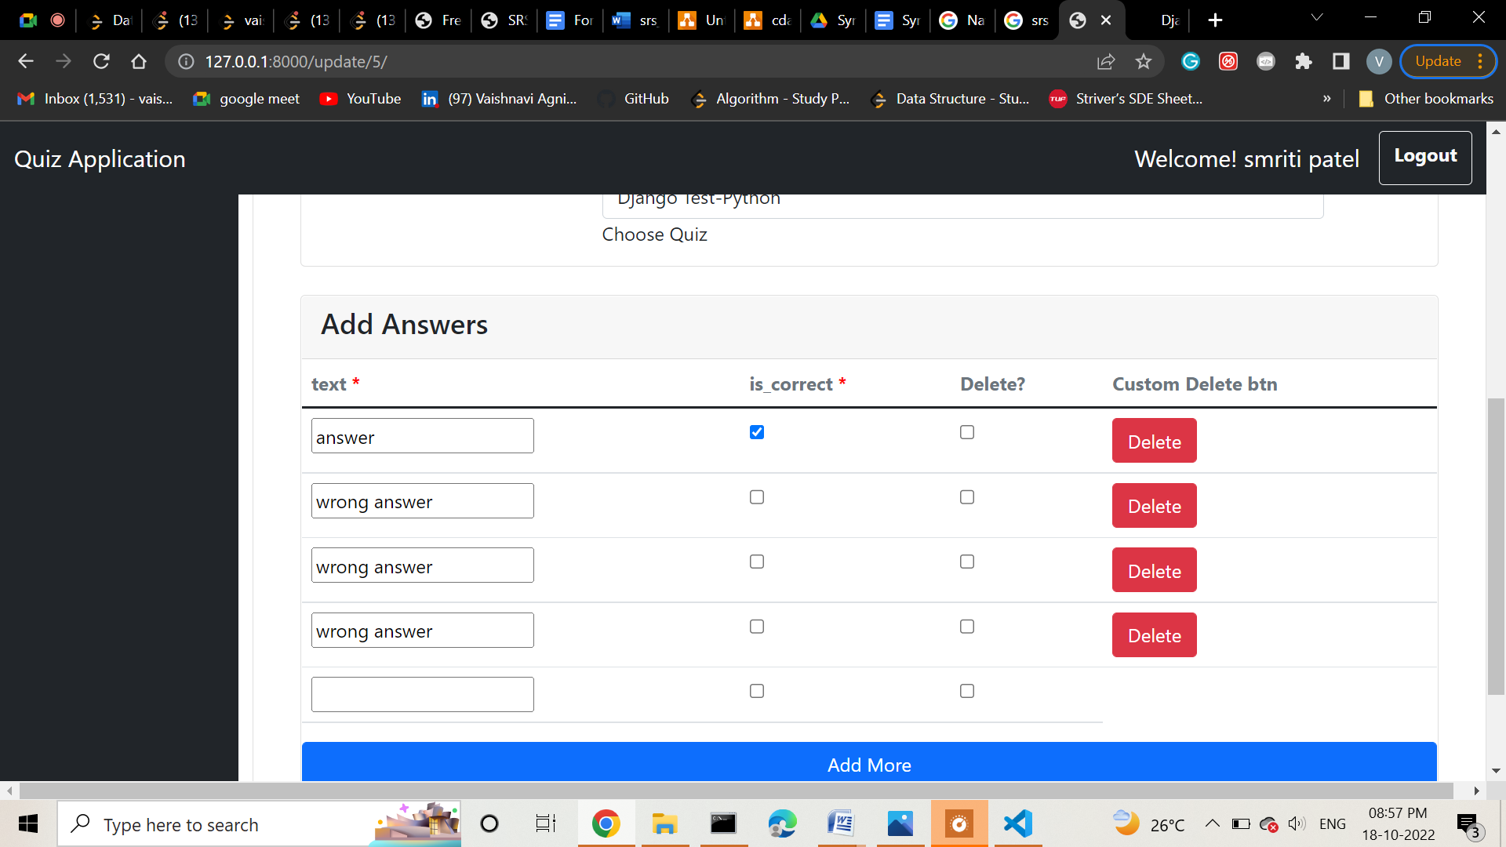Open the YouTube bookmark
1506x847 pixels.
point(361,99)
